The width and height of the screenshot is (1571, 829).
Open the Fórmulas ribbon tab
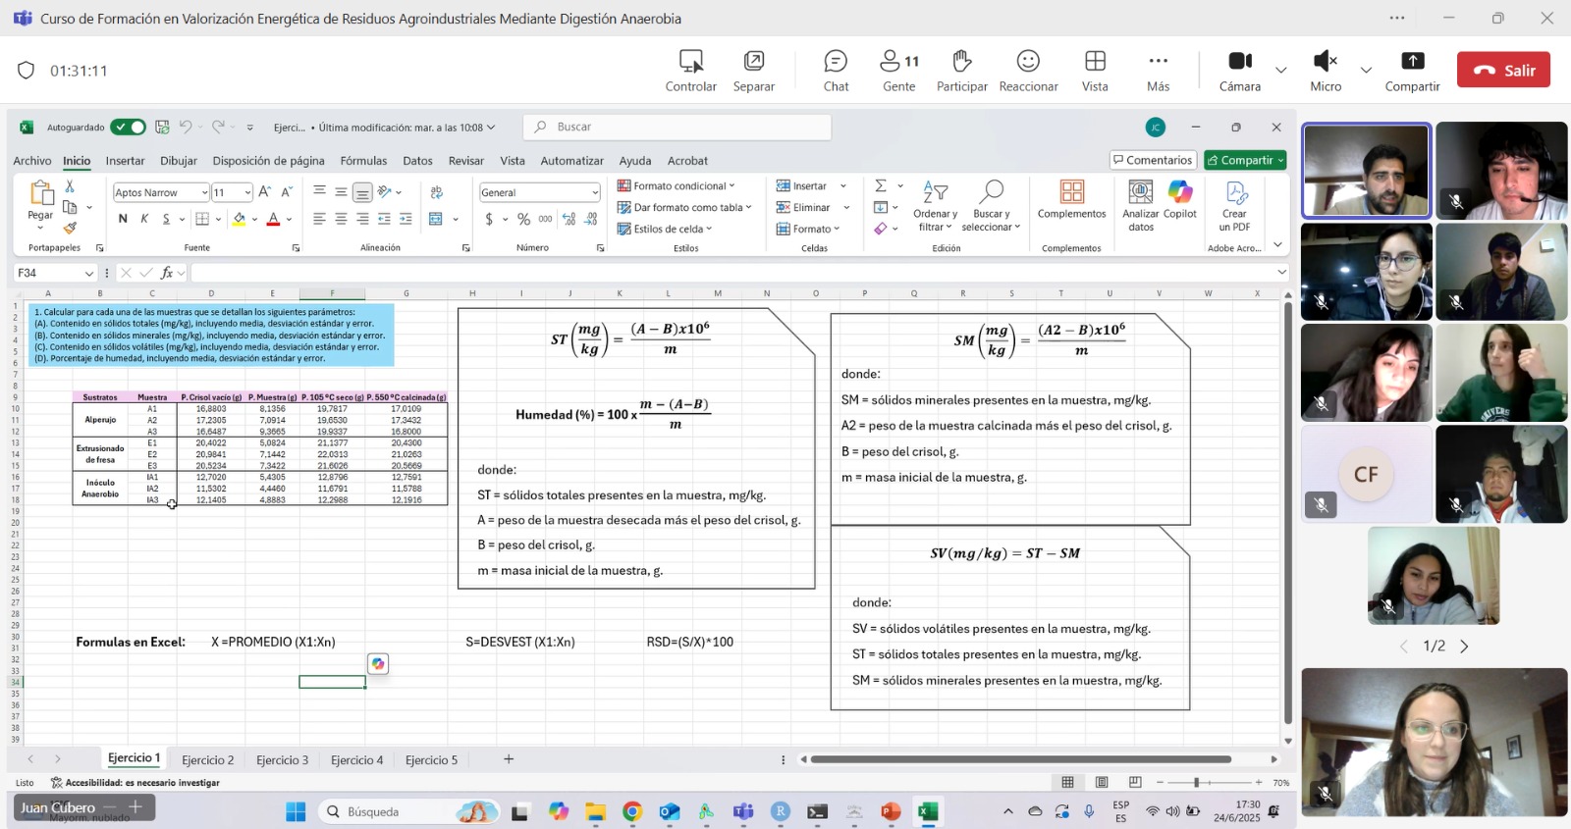[363, 161]
